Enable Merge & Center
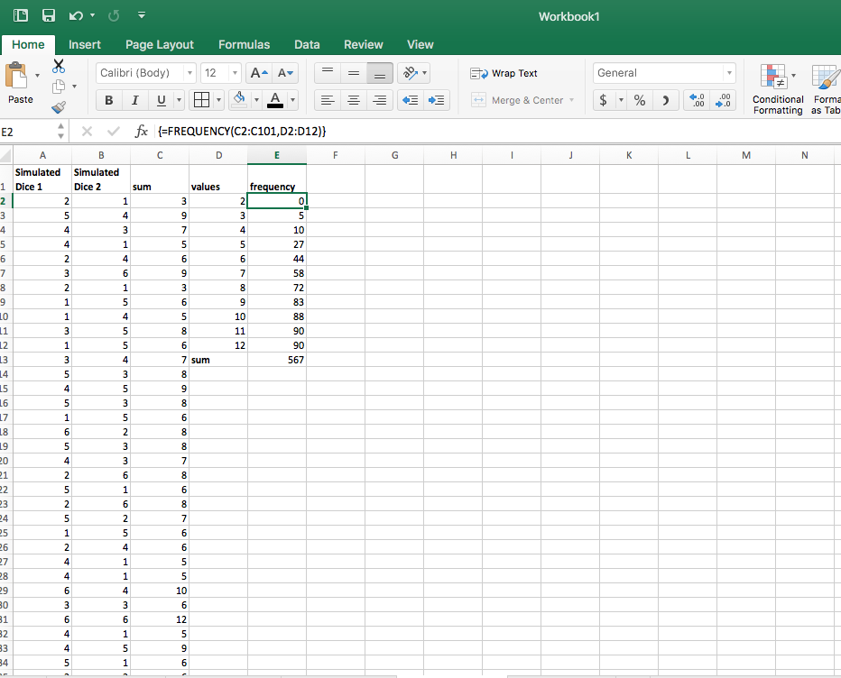Viewport: 841px width, 678px height. 523,100
